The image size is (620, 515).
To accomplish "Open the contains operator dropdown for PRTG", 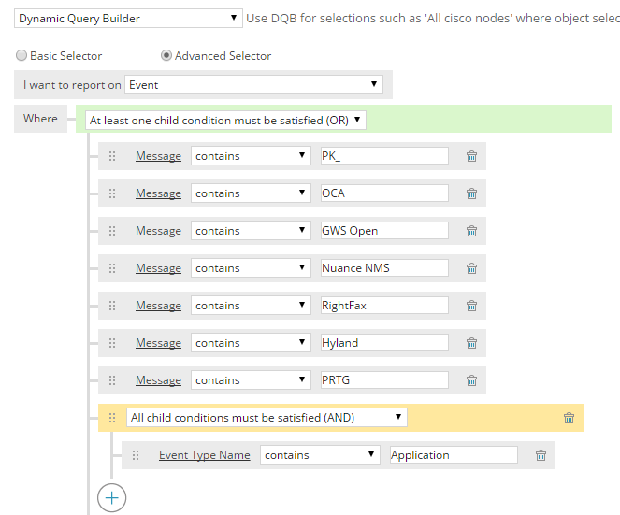I will click(251, 380).
